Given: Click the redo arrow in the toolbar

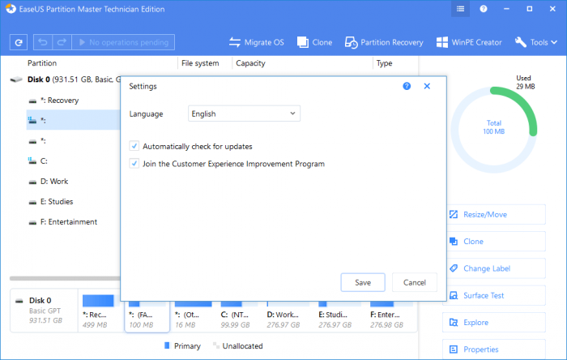Looking at the screenshot, I should pos(62,42).
